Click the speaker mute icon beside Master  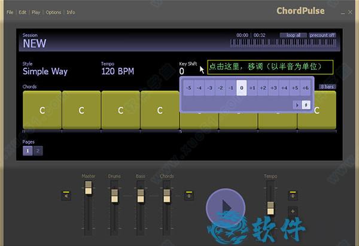(x=65, y=195)
